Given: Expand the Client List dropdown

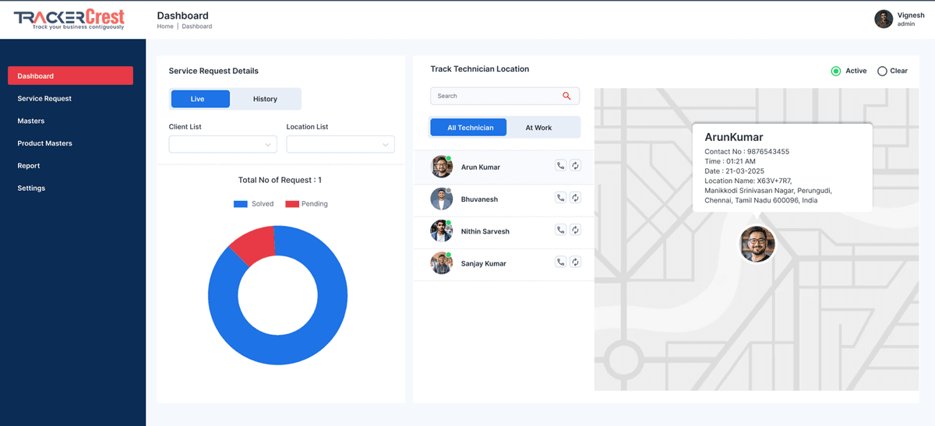Looking at the screenshot, I should click(x=223, y=144).
